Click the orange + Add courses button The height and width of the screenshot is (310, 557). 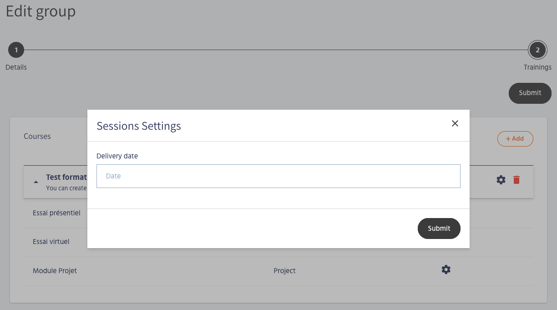click(x=515, y=139)
